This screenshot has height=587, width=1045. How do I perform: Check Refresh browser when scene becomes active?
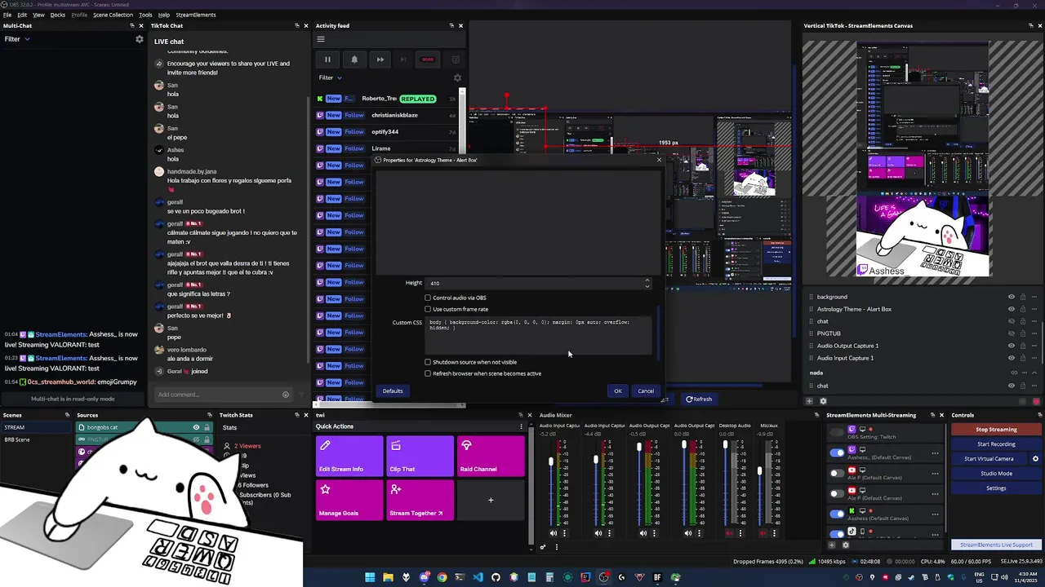[428, 373]
